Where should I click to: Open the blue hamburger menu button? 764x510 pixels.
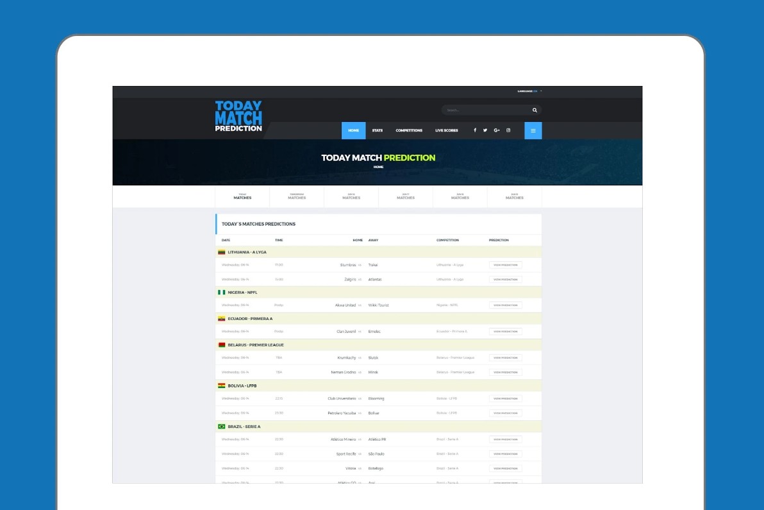pos(533,131)
